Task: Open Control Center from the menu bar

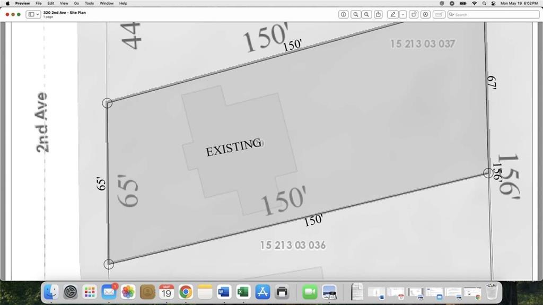Action: 493,3
